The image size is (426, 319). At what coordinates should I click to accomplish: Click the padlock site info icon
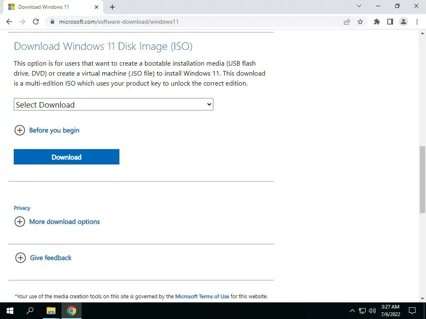53,22
